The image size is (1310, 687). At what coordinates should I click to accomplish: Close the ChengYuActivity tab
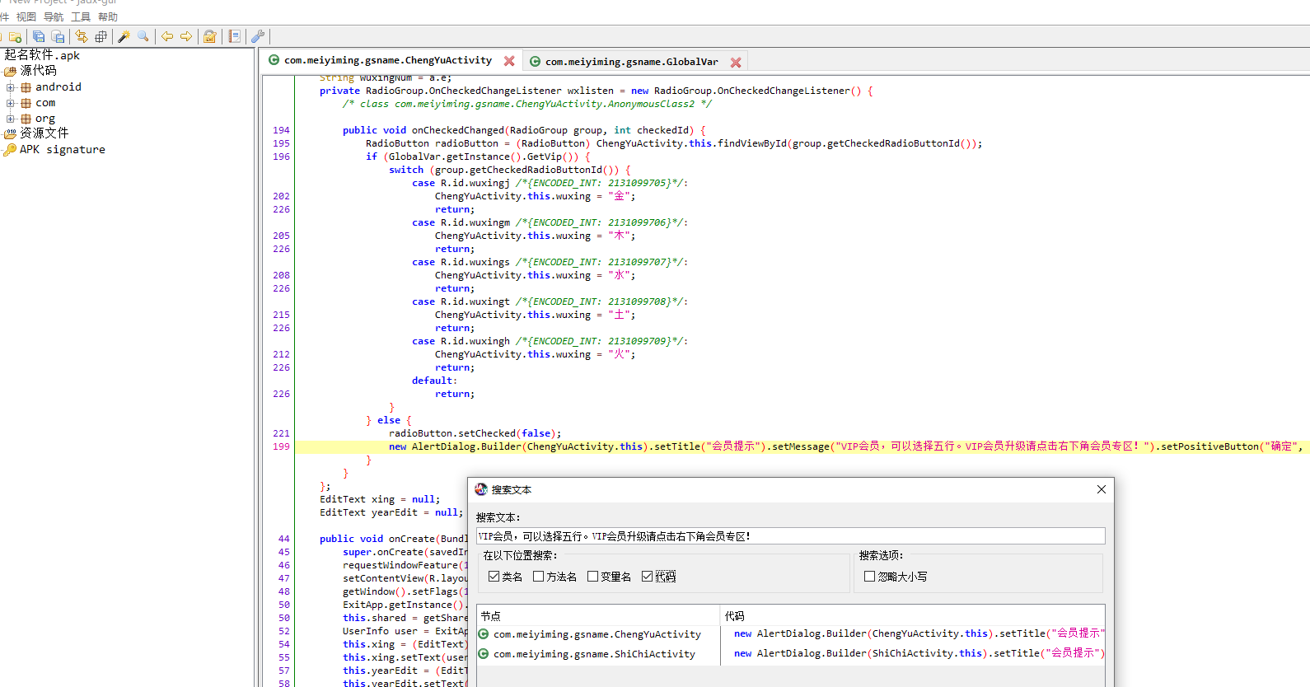point(509,61)
